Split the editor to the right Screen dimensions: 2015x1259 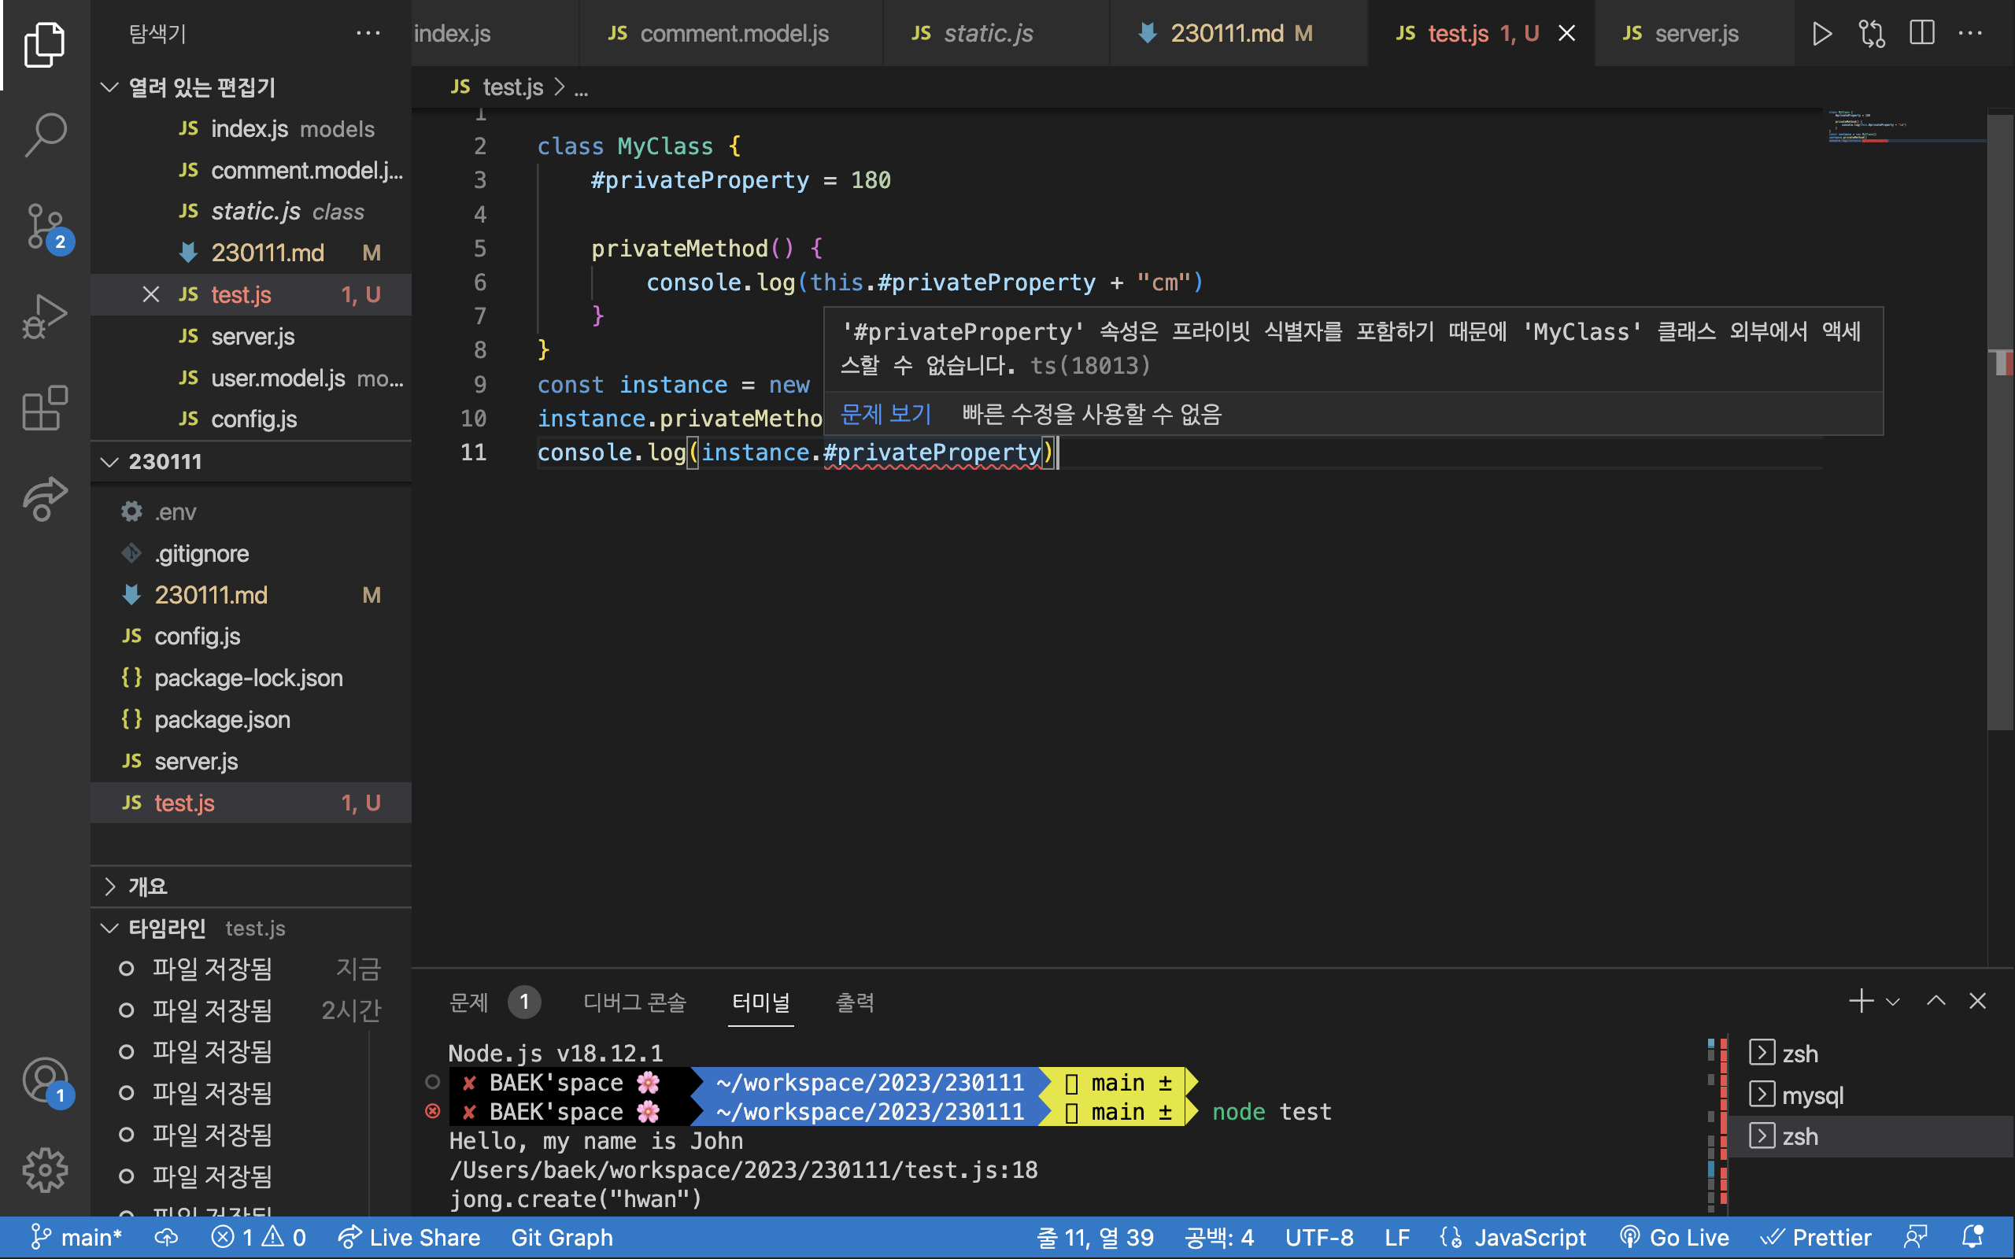(1921, 33)
